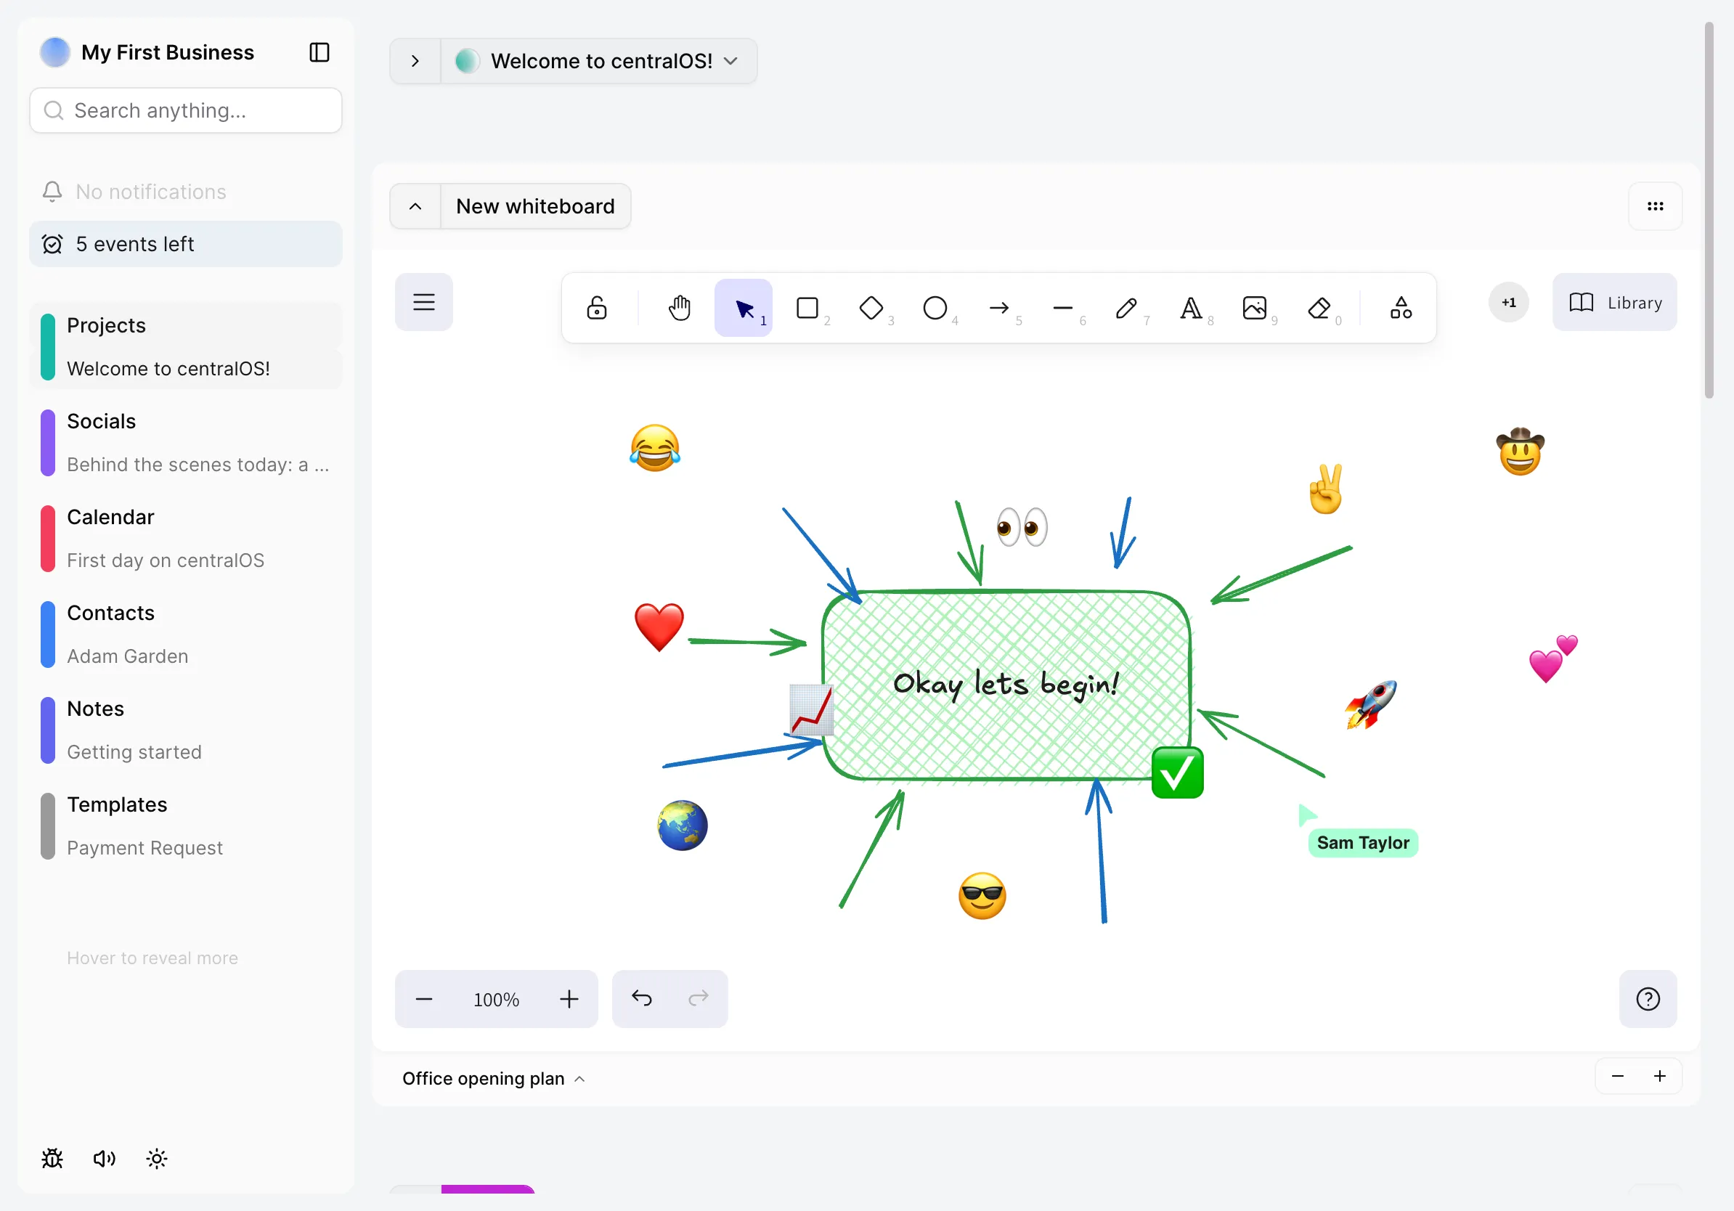Screen dimensions: 1734x1211
Task: Focus the Search anything field
Action: coord(186,110)
